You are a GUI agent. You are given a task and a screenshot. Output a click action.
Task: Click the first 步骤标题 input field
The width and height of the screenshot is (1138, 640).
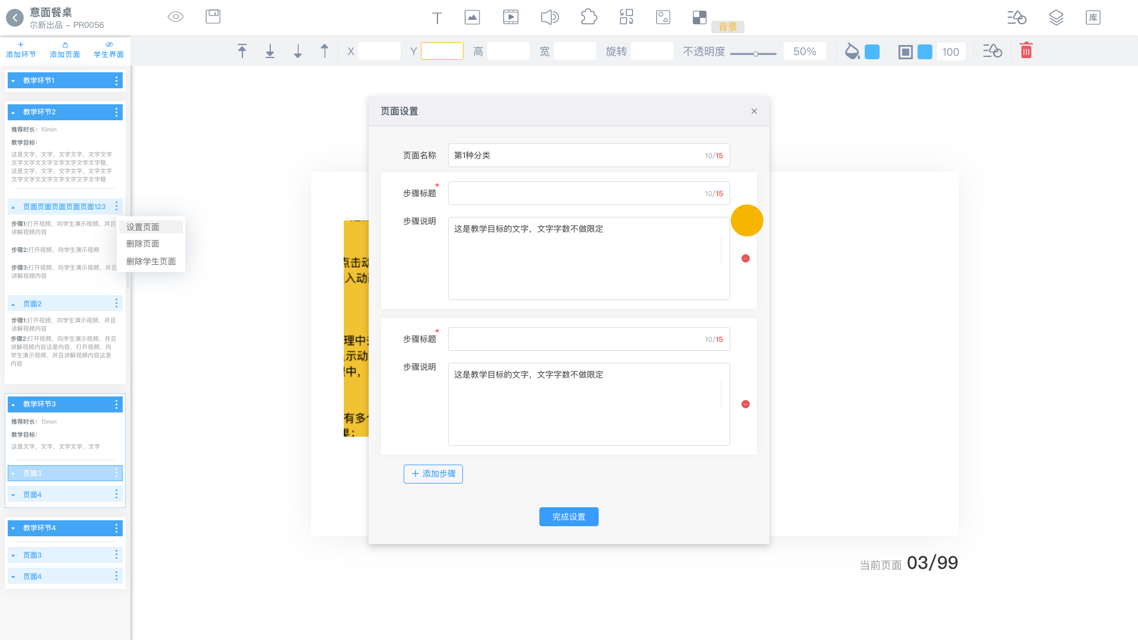[x=589, y=193]
